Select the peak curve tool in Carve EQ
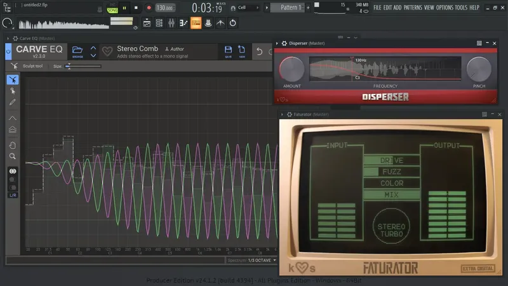508x286 pixels. point(12,118)
